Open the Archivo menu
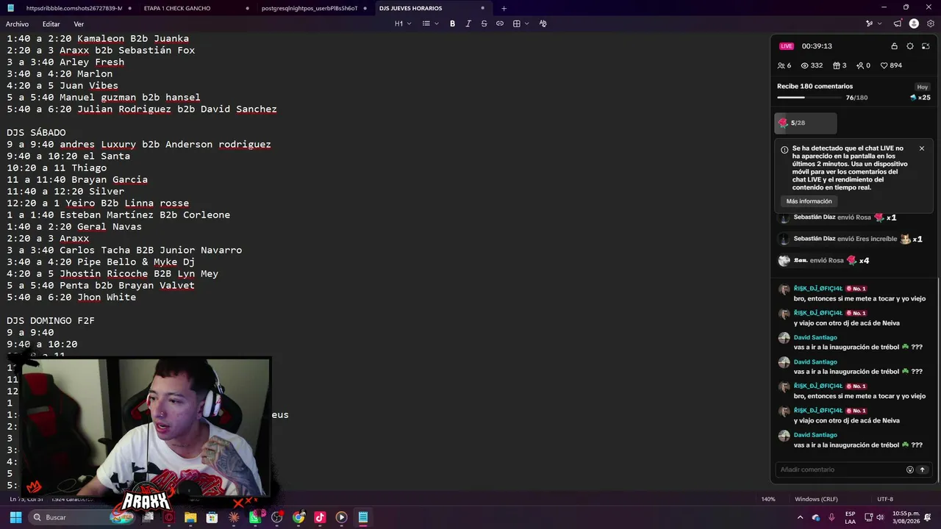This screenshot has width=941, height=529. point(17,24)
